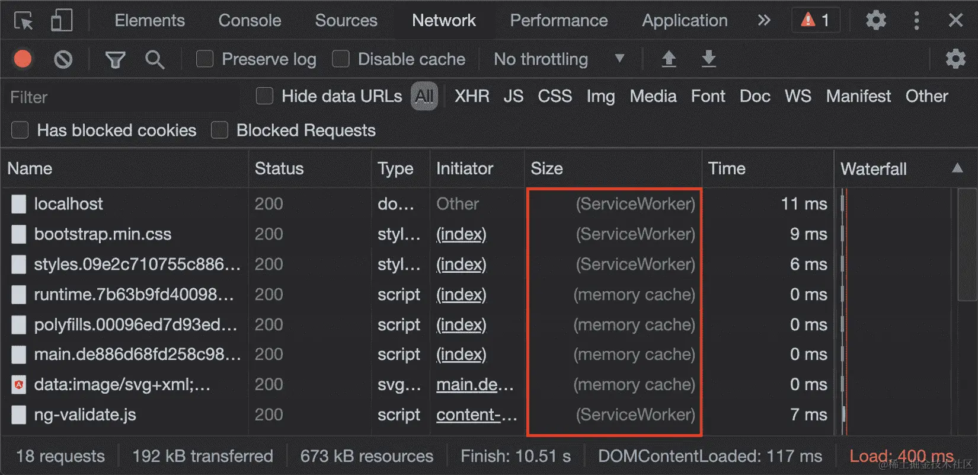Select the Network tab
This screenshot has width=978, height=475.
click(444, 20)
